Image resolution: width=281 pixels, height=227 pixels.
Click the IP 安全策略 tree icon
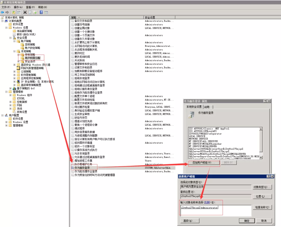coord(18,82)
